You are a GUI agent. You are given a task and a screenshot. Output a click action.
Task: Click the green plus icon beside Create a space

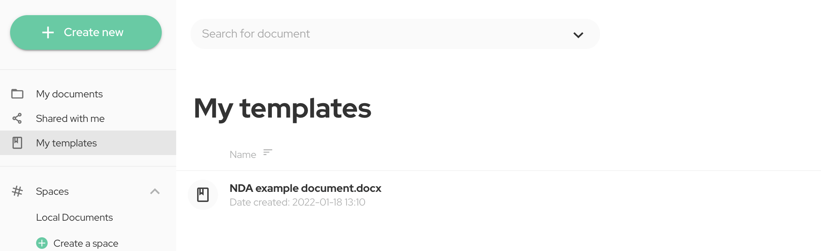click(x=42, y=243)
